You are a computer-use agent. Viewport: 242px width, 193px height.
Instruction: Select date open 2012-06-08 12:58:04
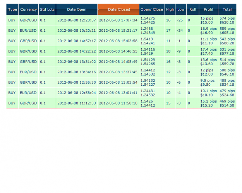coord(77,93)
